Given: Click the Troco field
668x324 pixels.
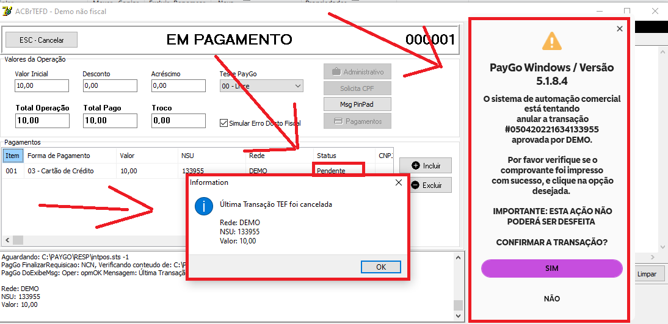Looking at the screenshot, I should click(178, 120).
